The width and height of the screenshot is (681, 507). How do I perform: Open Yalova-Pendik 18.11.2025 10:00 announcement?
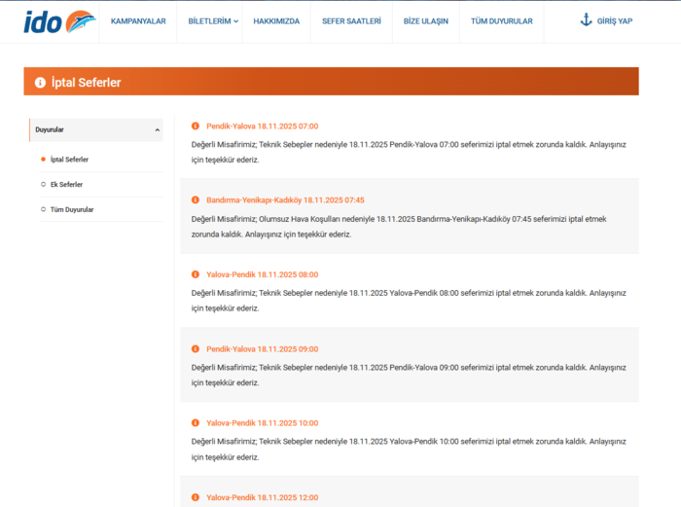pyautogui.click(x=263, y=422)
